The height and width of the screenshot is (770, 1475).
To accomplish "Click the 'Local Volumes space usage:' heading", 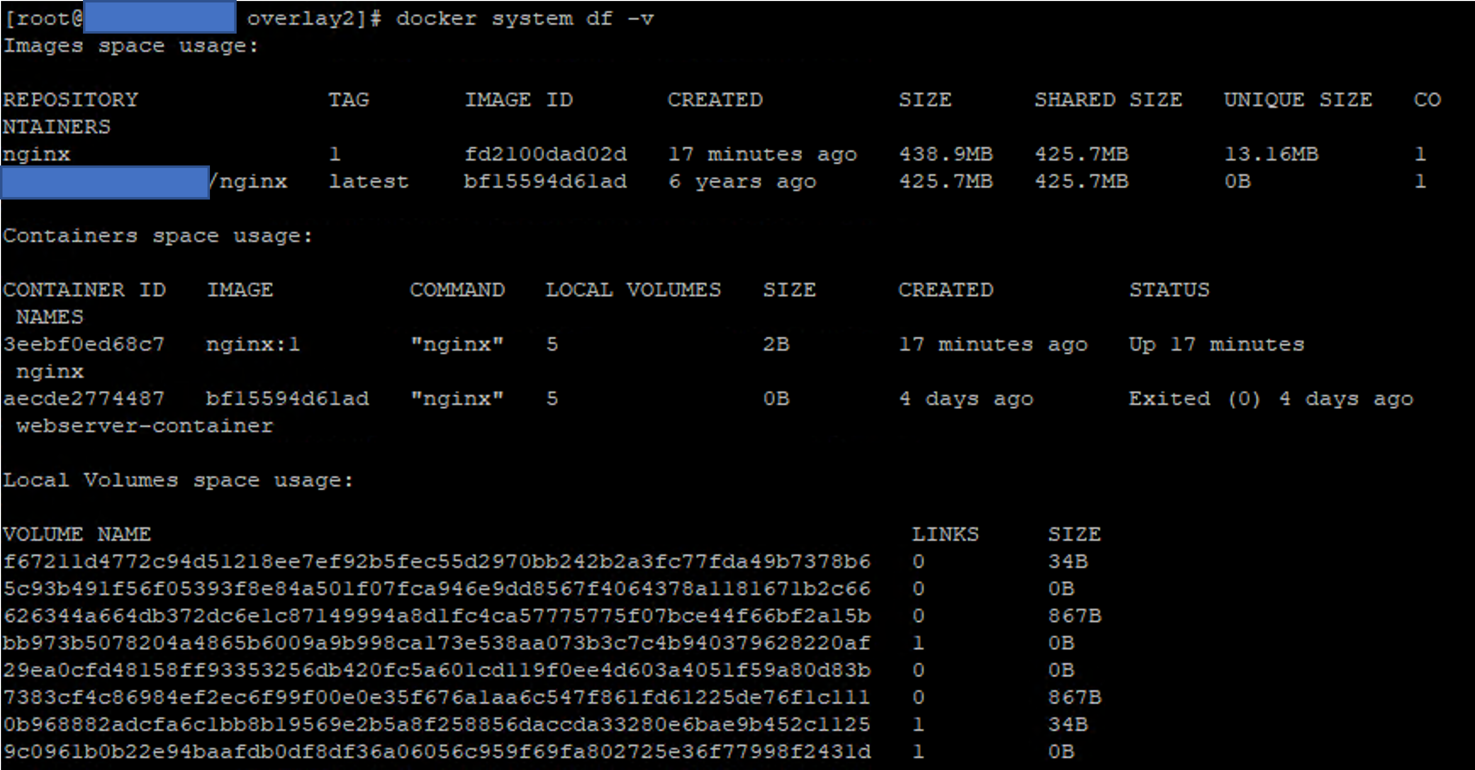I will click(178, 480).
